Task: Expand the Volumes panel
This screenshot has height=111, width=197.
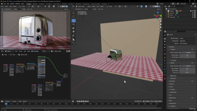Action: coord(171,84)
